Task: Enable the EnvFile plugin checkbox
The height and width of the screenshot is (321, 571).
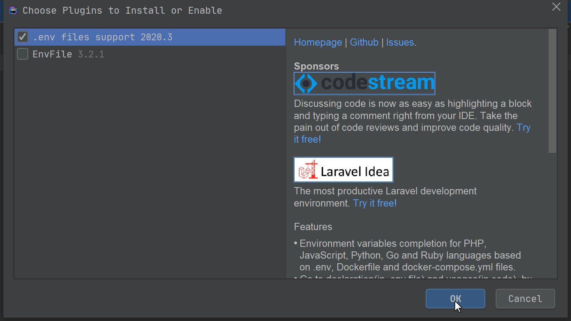Action: [22, 54]
